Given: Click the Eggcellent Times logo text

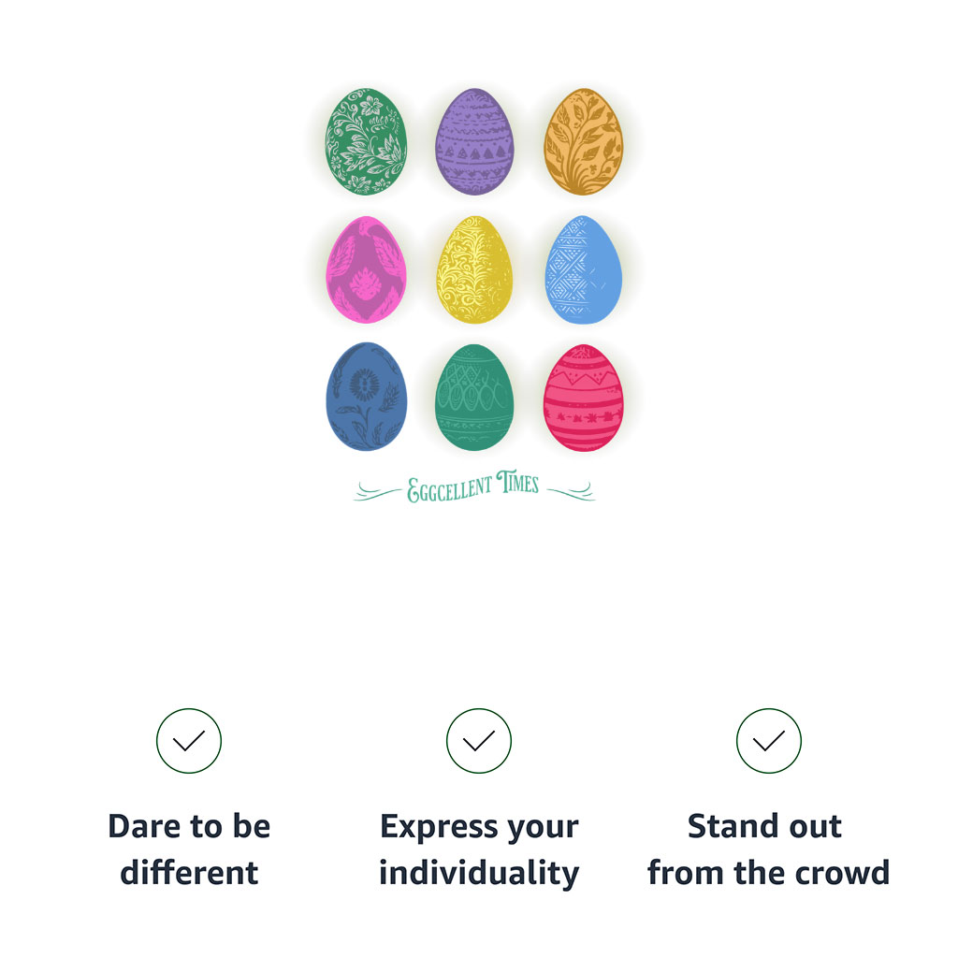Looking at the screenshot, I should [x=473, y=486].
